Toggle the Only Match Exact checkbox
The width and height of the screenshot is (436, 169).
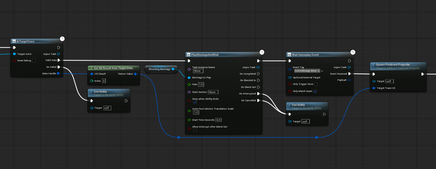[315, 91]
